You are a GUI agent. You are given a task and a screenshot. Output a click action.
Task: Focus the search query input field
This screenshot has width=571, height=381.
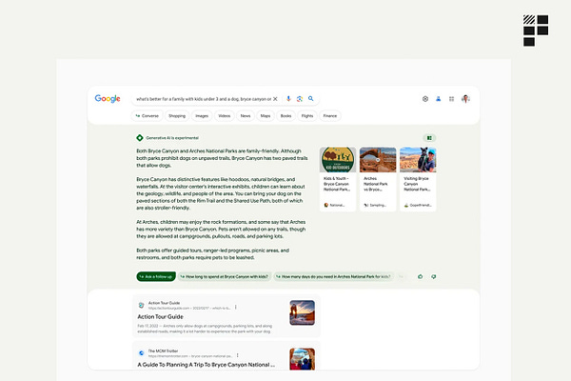[x=204, y=99]
